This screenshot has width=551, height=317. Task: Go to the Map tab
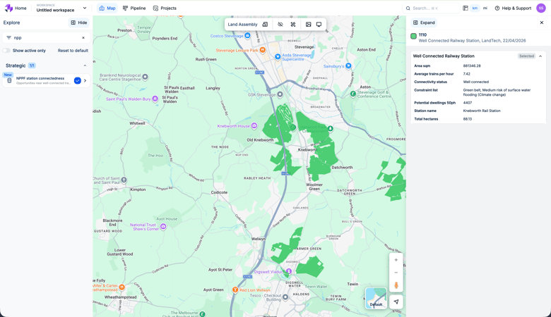pyautogui.click(x=107, y=8)
